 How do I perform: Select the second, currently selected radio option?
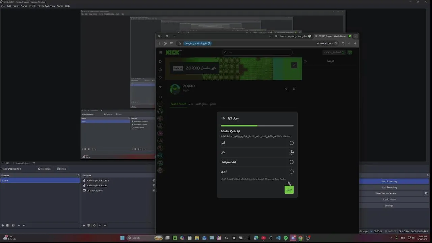292,152
